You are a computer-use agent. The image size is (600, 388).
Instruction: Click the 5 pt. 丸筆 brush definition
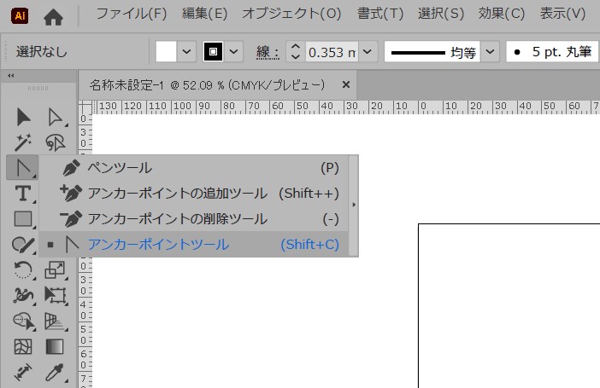[552, 51]
